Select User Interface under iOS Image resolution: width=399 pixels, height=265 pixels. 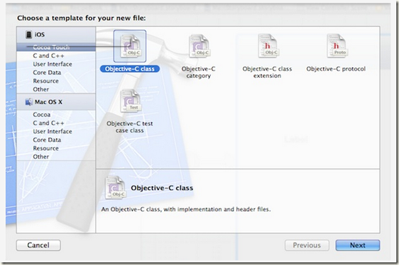[52, 64]
